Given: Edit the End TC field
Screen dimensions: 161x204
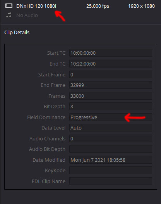Looking at the screenshot, I should (x=111, y=64).
